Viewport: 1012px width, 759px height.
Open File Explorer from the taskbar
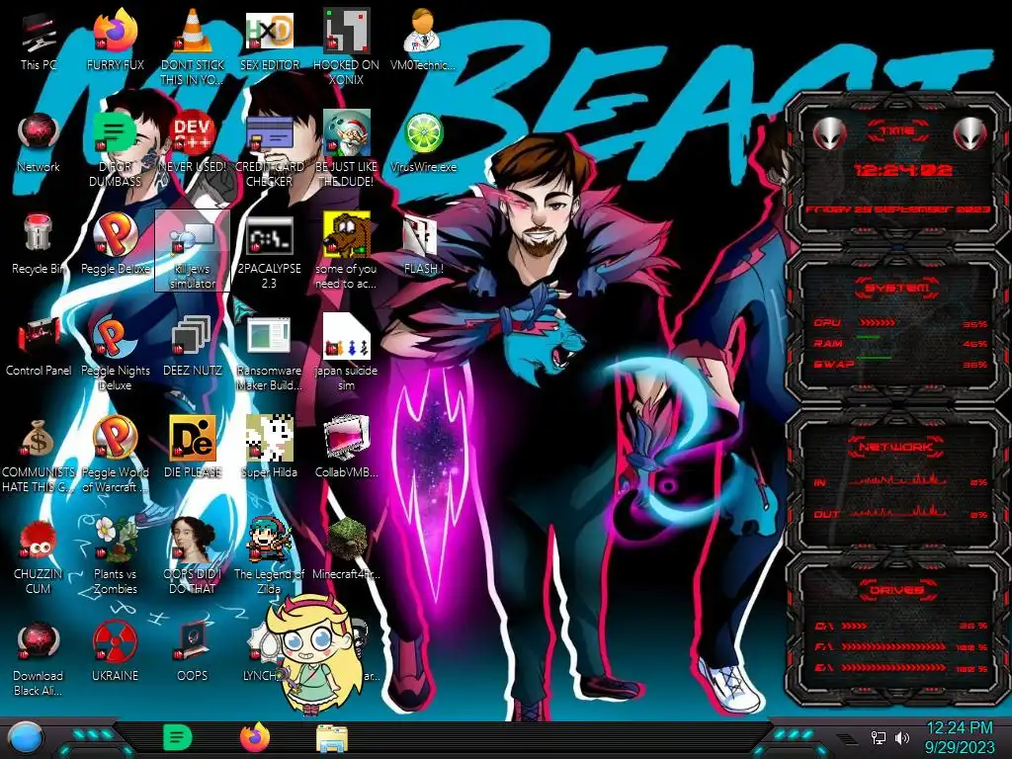click(332, 739)
